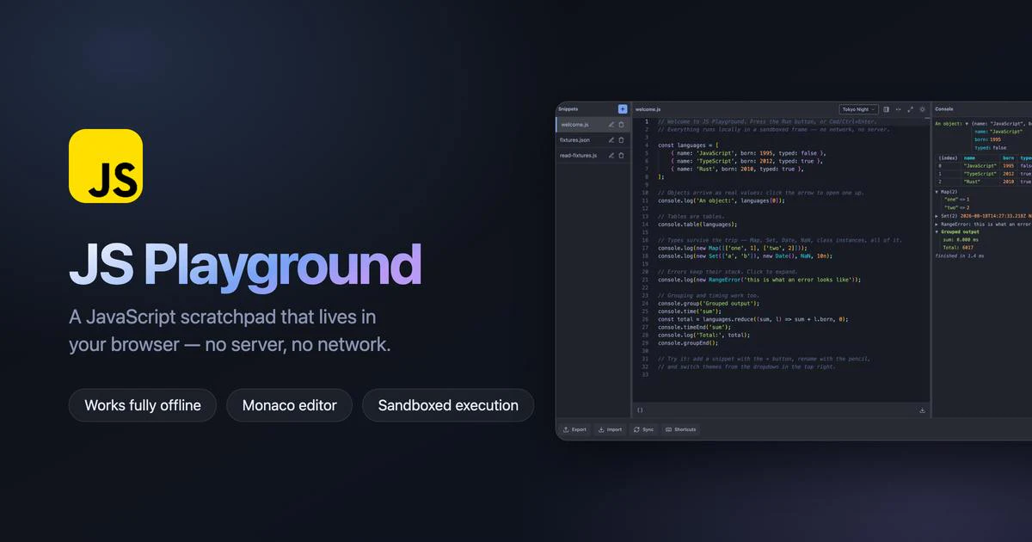1032x542 pixels.
Task: Click the '(index)' column header in console table
Action: (946, 157)
